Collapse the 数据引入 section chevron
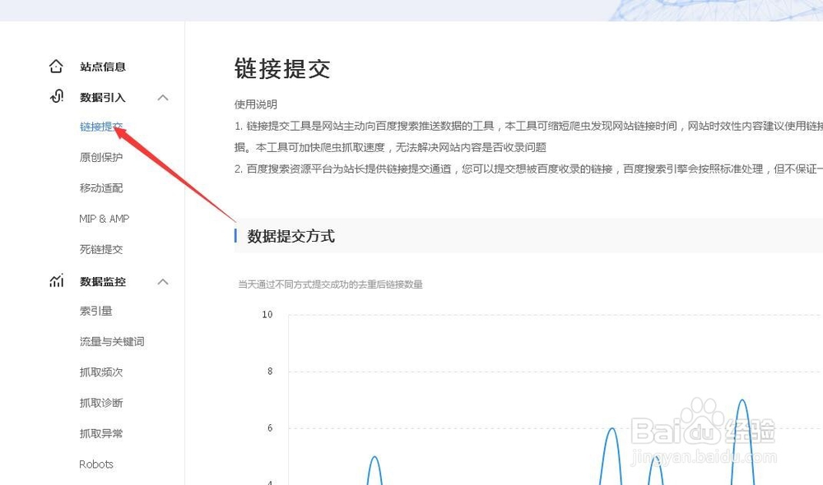The height and width of the screenshot is (485, 823). (x=163, y=98)
